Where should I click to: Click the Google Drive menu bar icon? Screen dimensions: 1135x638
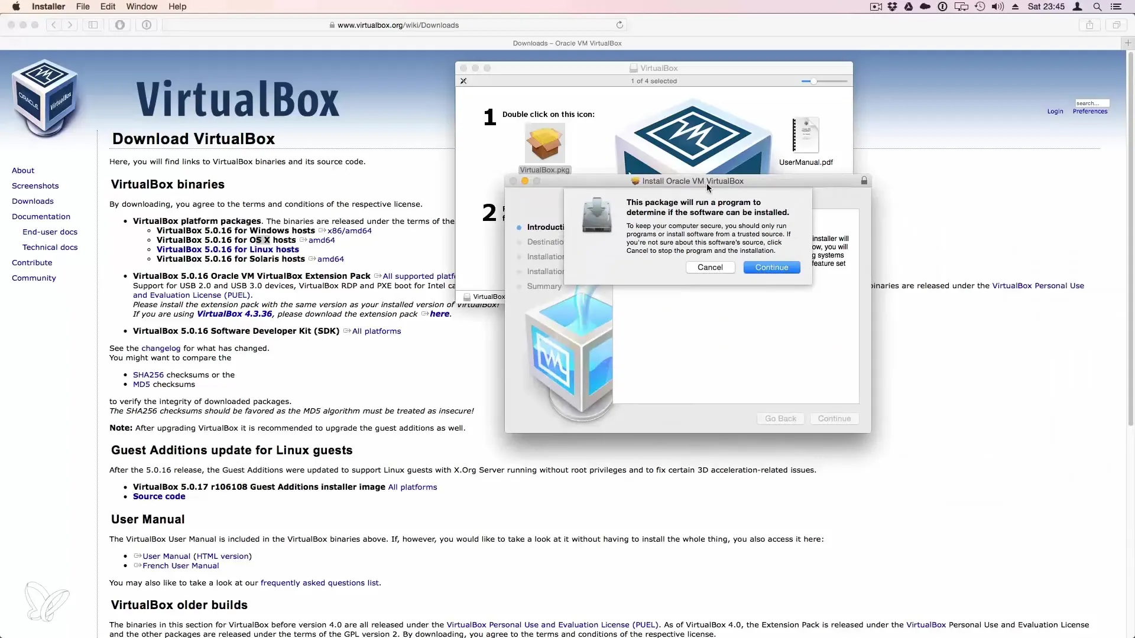point(909,6)
